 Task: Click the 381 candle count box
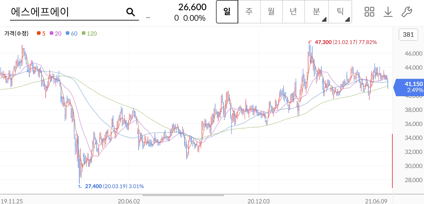coord(408,35)
